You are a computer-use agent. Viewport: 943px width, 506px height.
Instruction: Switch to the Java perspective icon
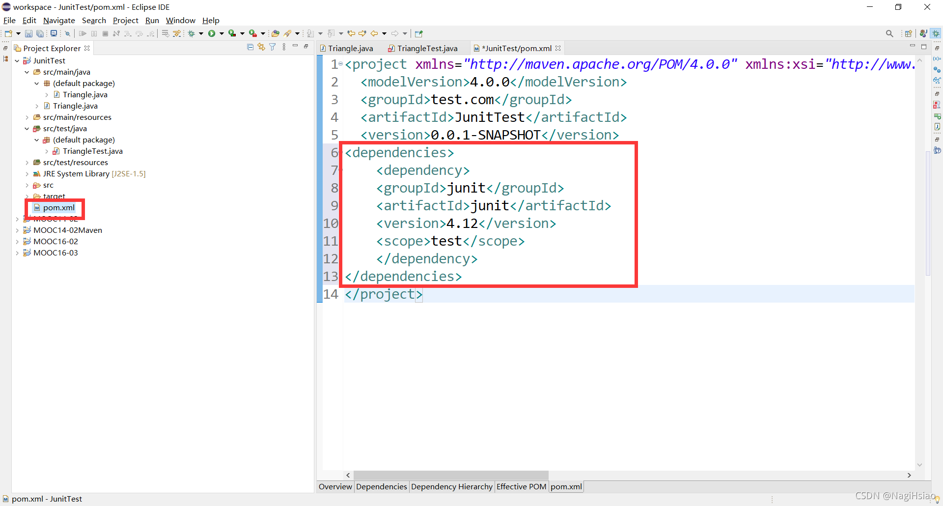click(923, 33)
